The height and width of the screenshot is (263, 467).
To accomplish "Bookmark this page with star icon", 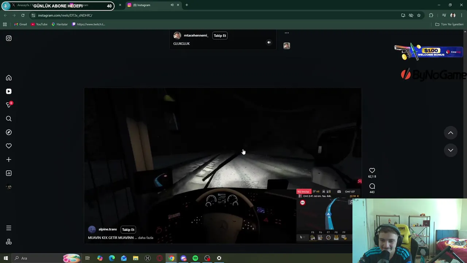I will click(x=419, y=15).
